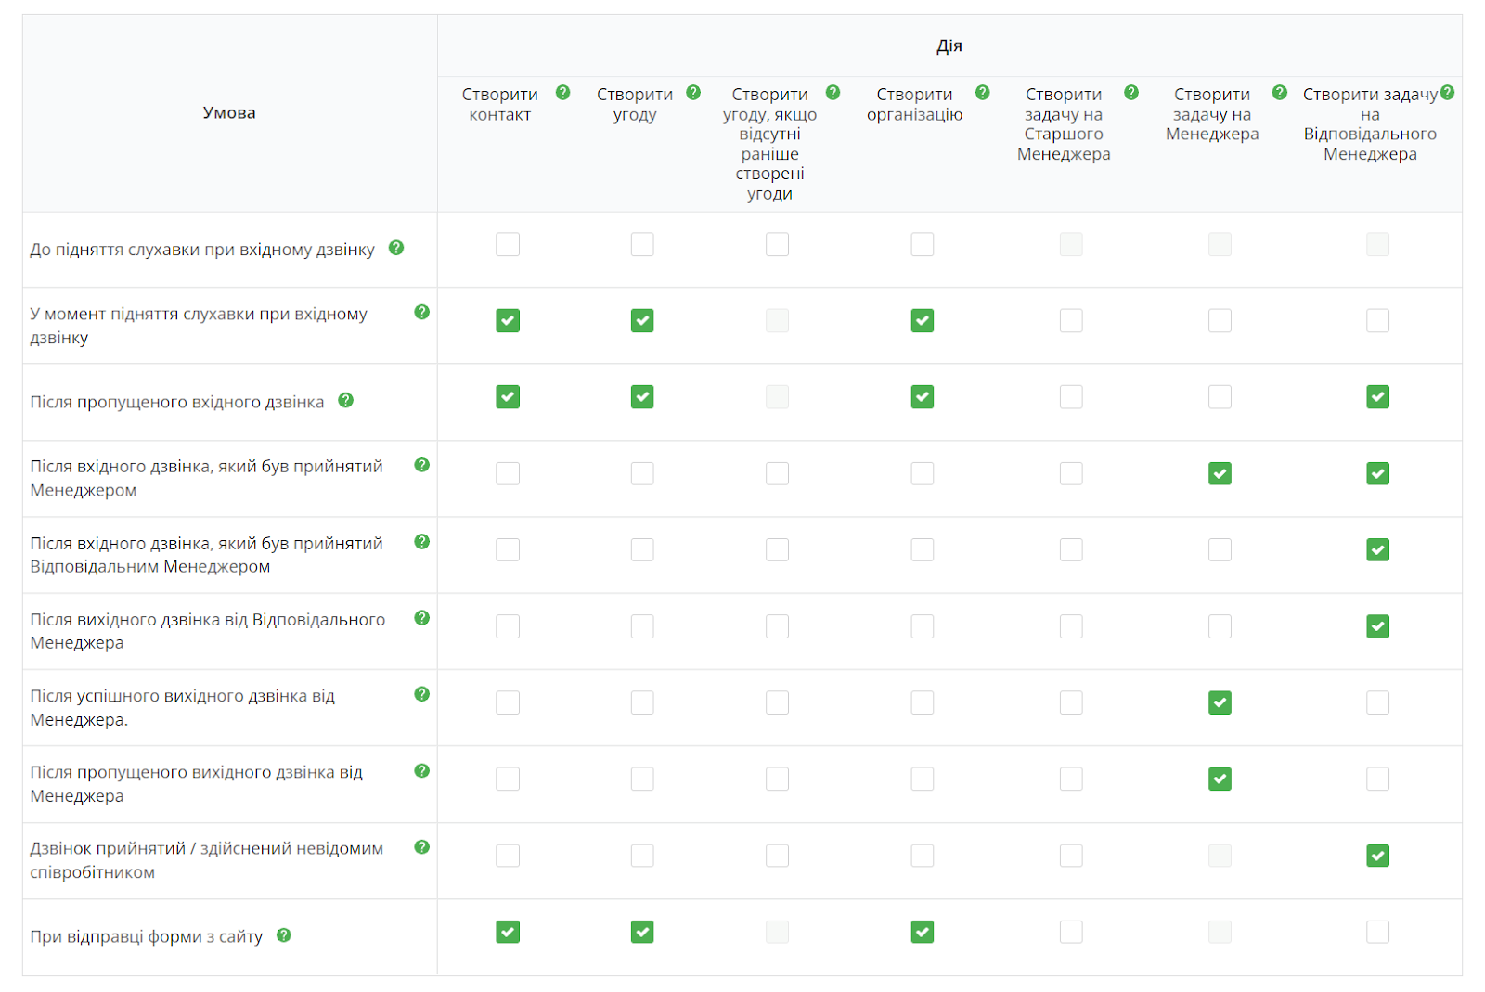1485x992 pixels.
Task: Check Створити контакт for Дзвінок невідомим співробітником
Action: tap(508, 856)
